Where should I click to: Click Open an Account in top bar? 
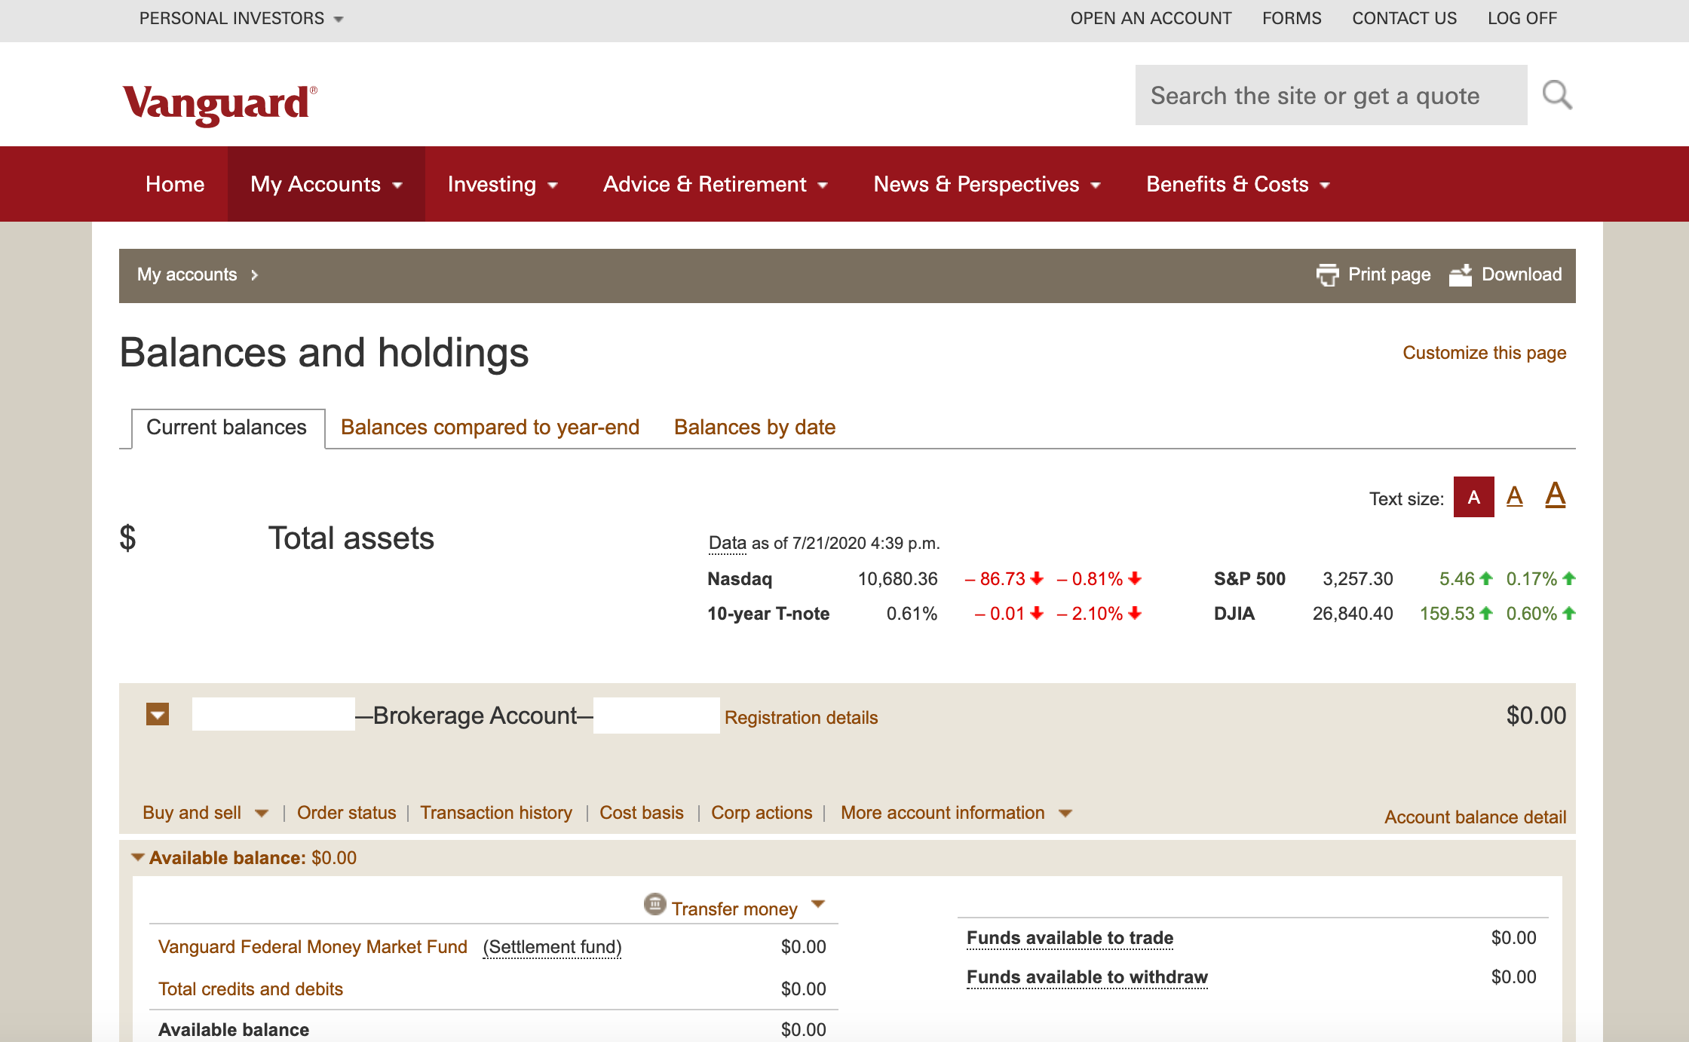[x=1151, y=18]
